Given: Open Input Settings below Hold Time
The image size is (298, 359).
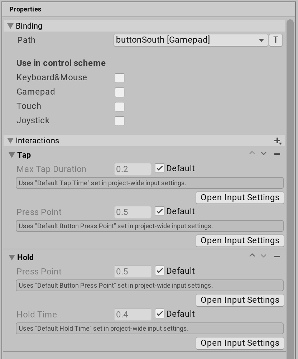Looking at the screenshot, I should coord(240,343).
